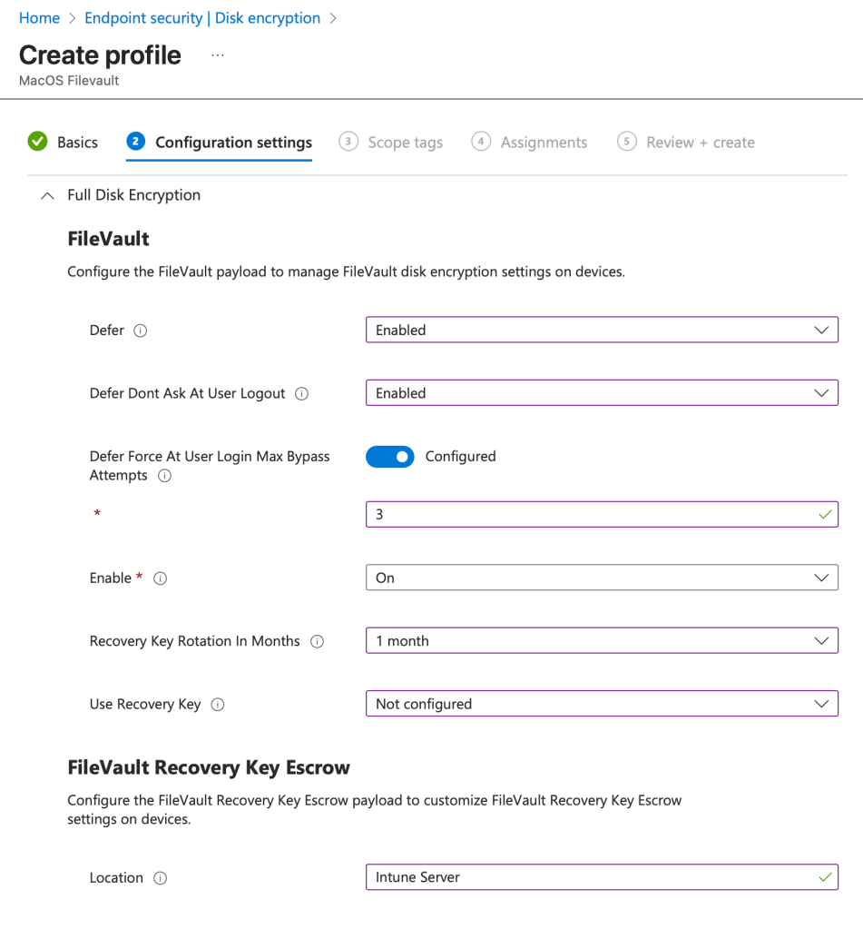Screen dimensions: 863x929
Task: Toggle the Max Bypass Attempts Configured switch
Action: click(x=389, y=457)
